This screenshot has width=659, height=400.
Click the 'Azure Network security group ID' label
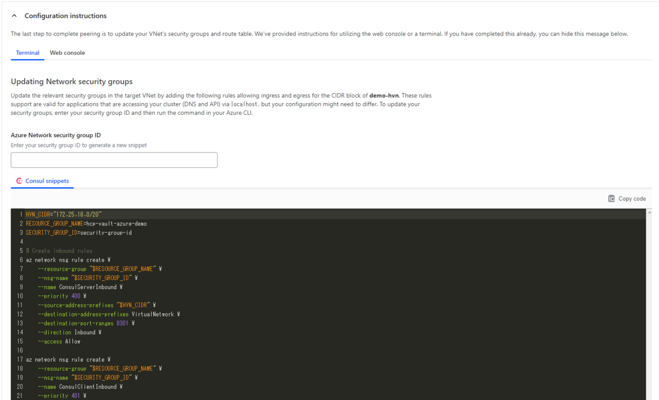[56, 135]
